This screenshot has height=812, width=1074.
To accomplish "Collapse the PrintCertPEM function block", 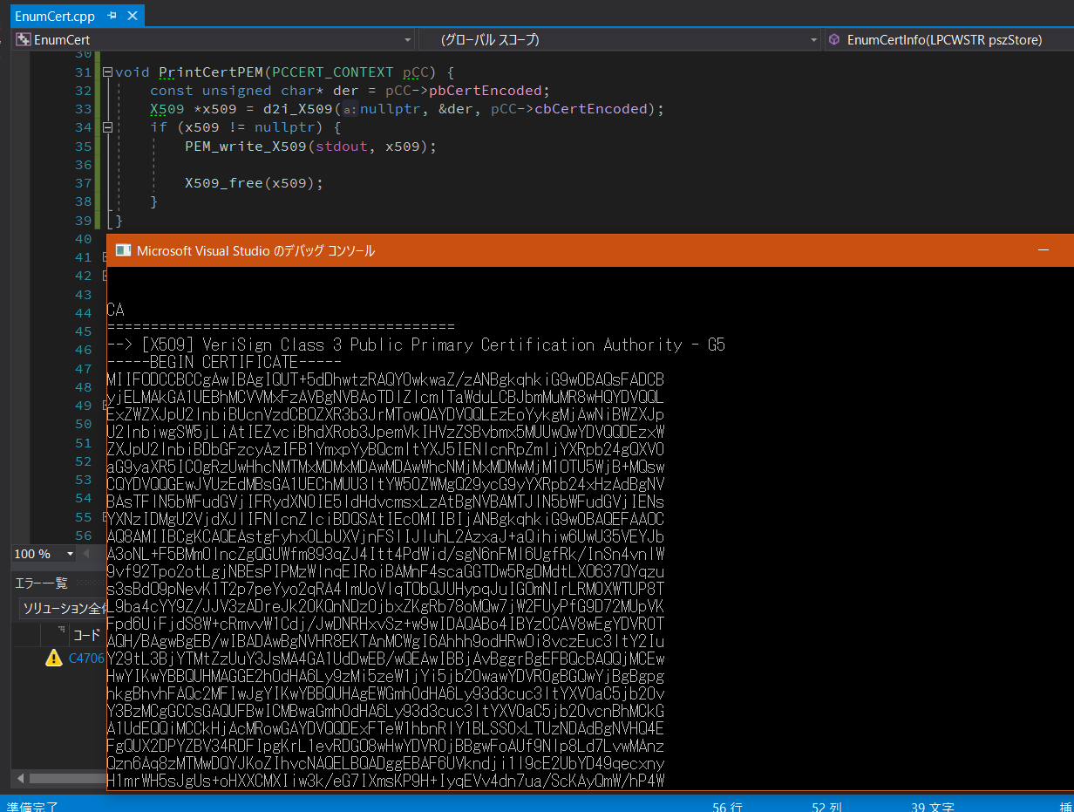I will [108, 72].
